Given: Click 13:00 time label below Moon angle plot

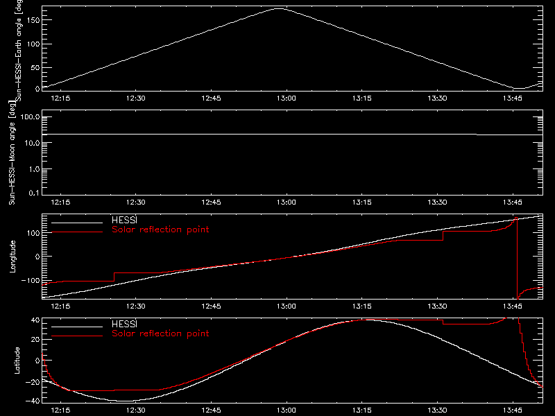Looking at the screenshot, I should tap(287, 202).
